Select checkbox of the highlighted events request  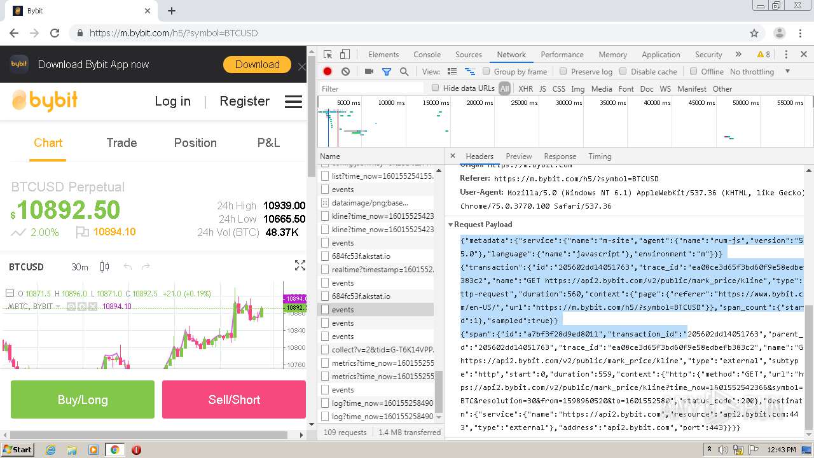point(325,310)
